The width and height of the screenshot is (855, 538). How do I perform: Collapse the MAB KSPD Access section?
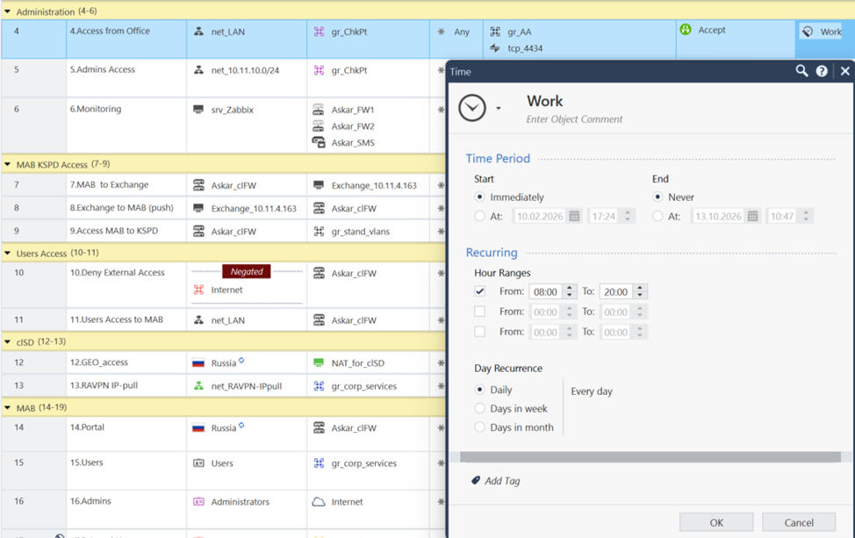pyautogui.click(x=8, y=164)
